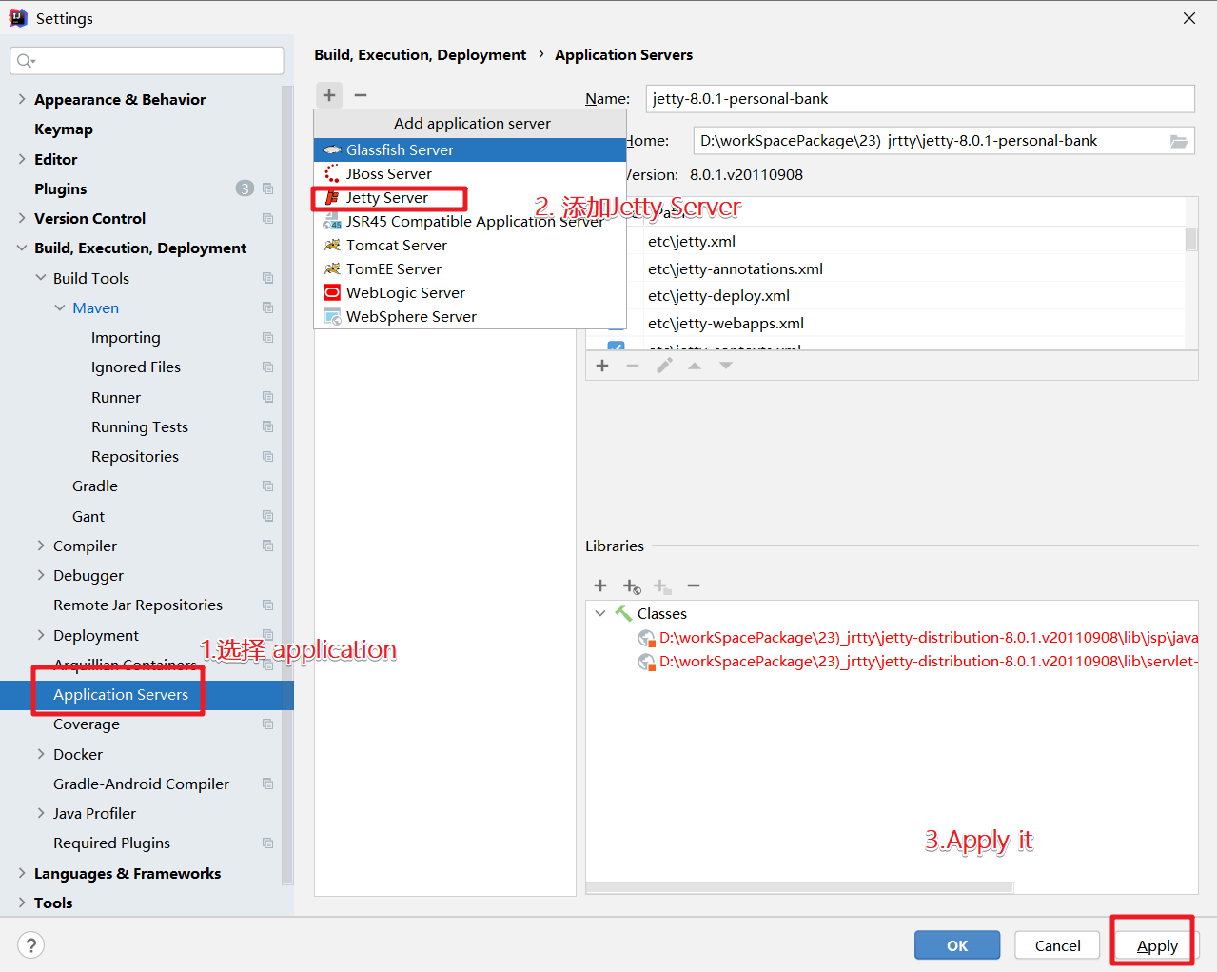This screenshot has height=972, width=1217.
Task: Click the project-level icon beside Required Plugins
Action: pos(267,843)
